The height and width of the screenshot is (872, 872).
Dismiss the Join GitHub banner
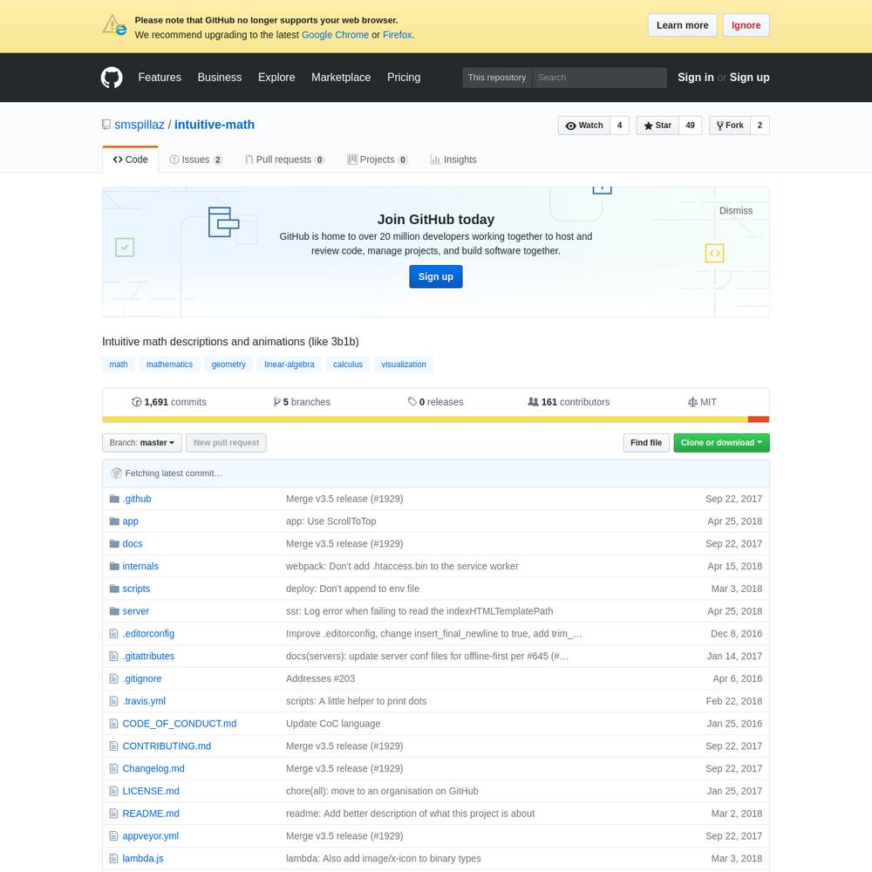(736, 211)
